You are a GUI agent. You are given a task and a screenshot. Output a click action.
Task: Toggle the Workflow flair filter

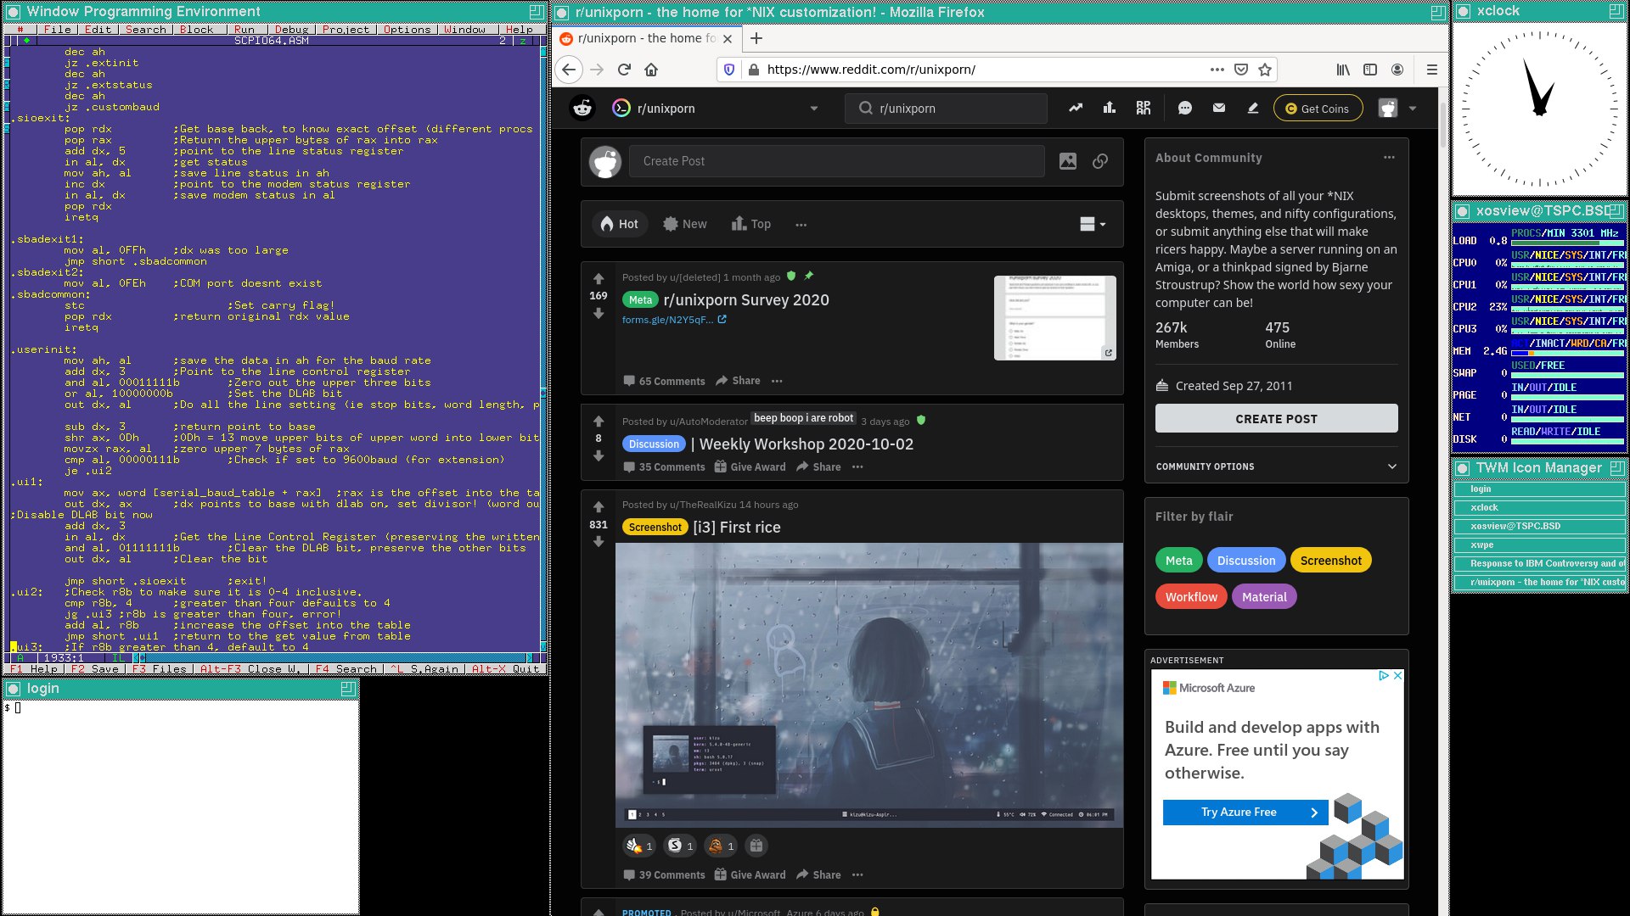tap(1190, 597)
